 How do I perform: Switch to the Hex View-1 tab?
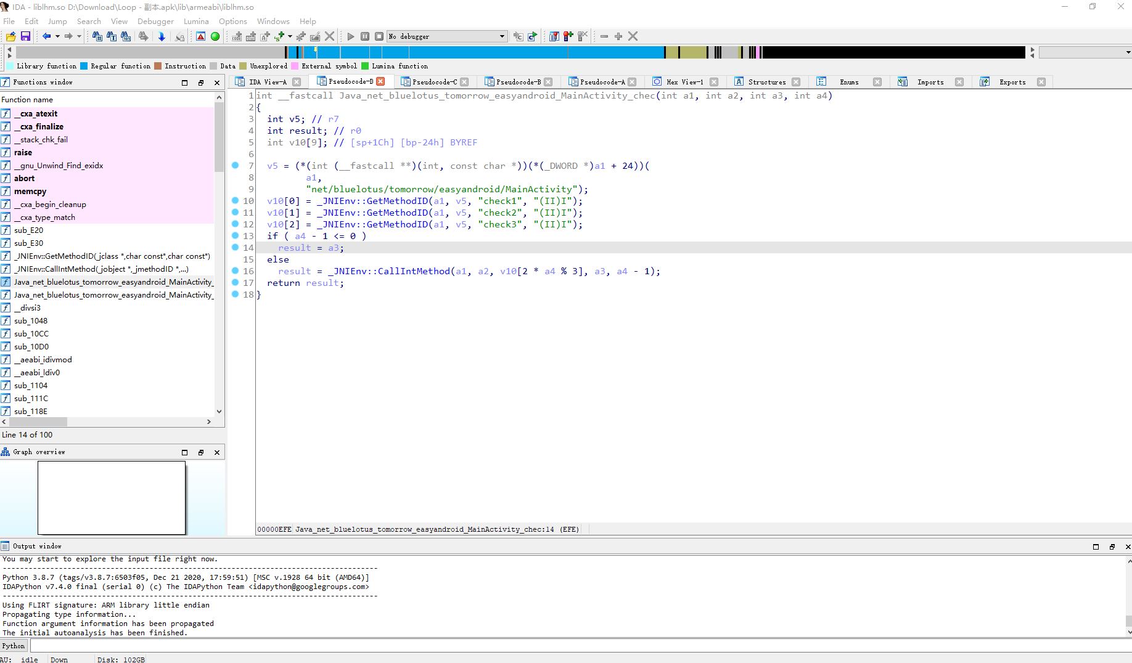[x=684, y=82]
